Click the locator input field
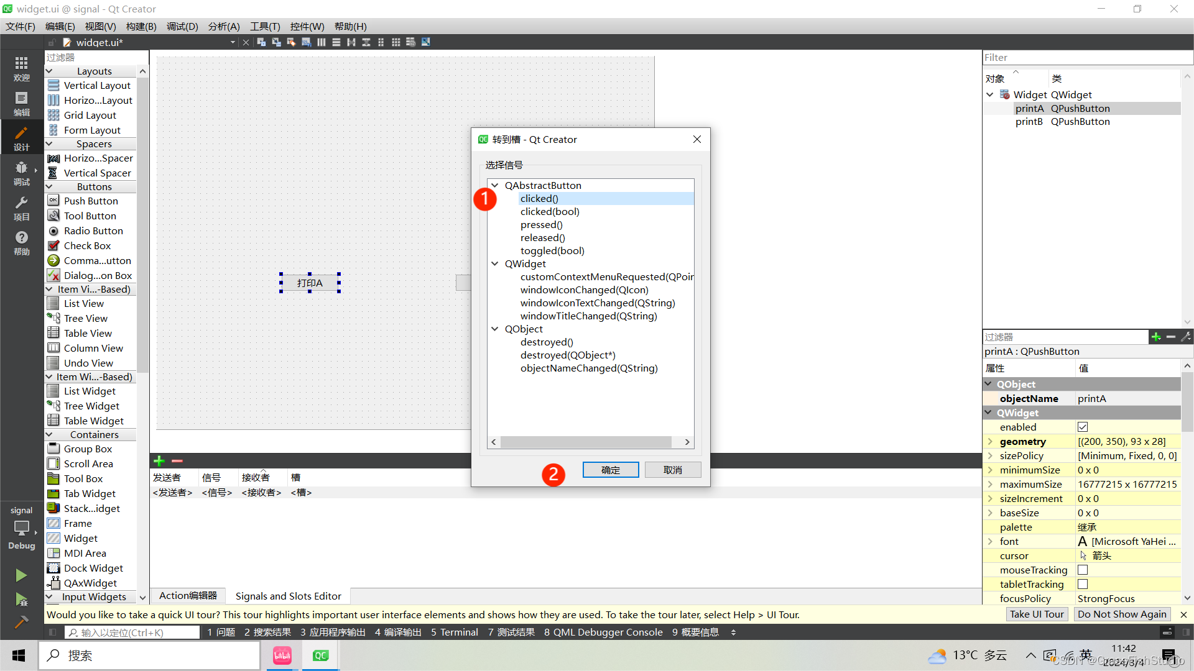This screenshot has width=1194, height=671. pos(132,632)
